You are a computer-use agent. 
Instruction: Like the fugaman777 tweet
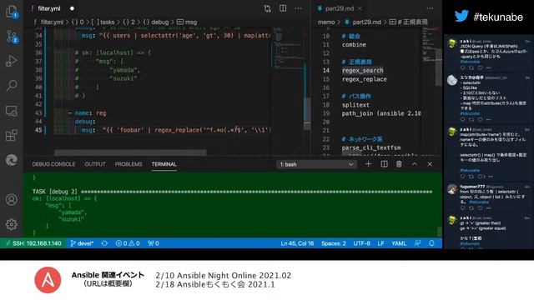(480, 208)
